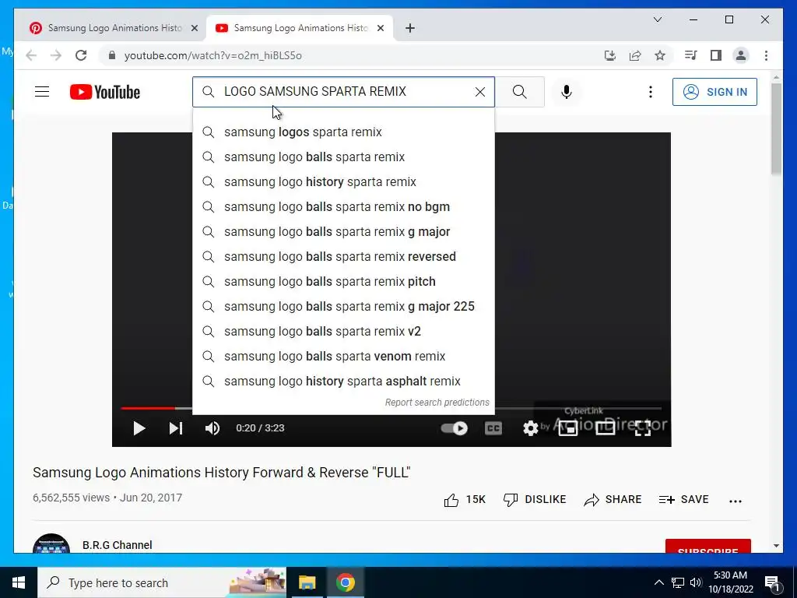Choose suggestion ending with 'remix v2'

point(343,332)
